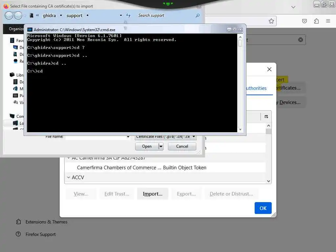
Task: Open Extensions & Themes link
Action: [x=46, y=222]
